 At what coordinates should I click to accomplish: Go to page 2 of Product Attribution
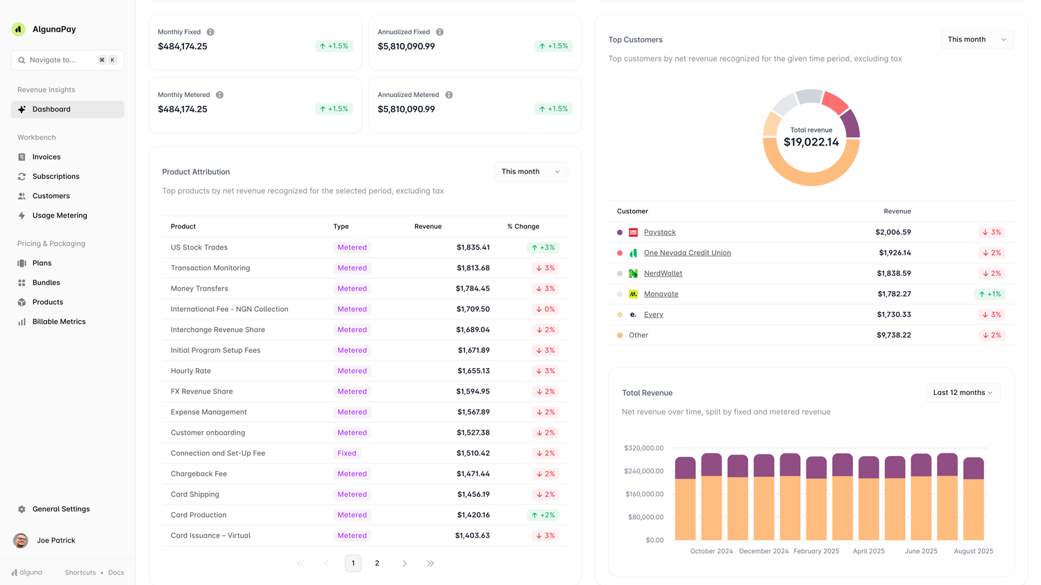(377, 563)
